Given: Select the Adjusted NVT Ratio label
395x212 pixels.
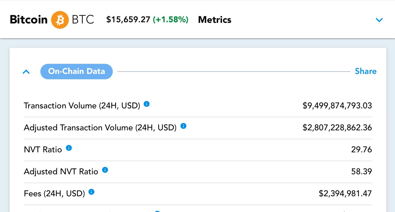Looking at the screenshot, I should pyautogui.click(x=61, y=172).
